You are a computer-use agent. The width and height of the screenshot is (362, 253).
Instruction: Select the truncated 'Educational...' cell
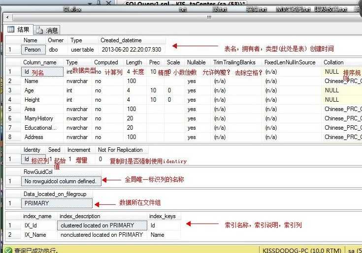point(42,128)
